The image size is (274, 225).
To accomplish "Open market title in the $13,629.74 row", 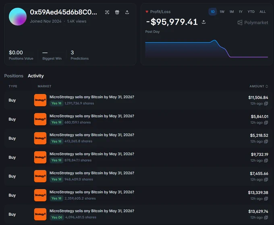I will tap(92, 211).
